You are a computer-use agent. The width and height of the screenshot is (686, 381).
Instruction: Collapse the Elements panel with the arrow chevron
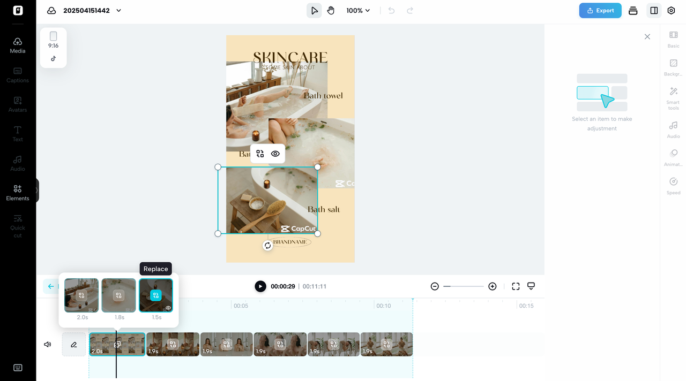tap(37, 190)
